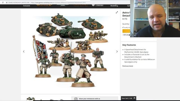Click the yellow add to cart button
Image resolution: width=180 pixels, height=101 pixels.
point(126,31)
